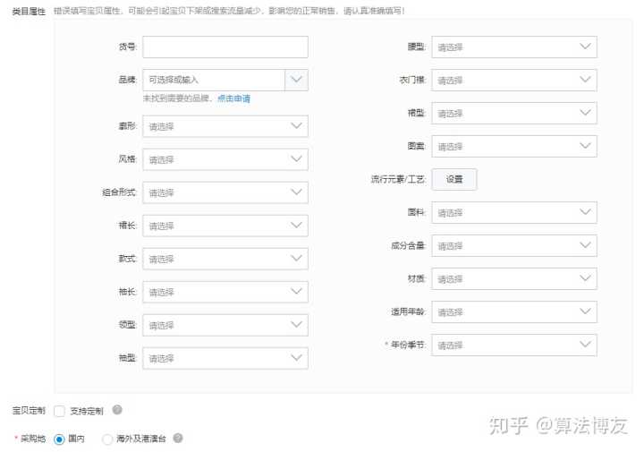Expand the 风格 select box

coord(225,159)
